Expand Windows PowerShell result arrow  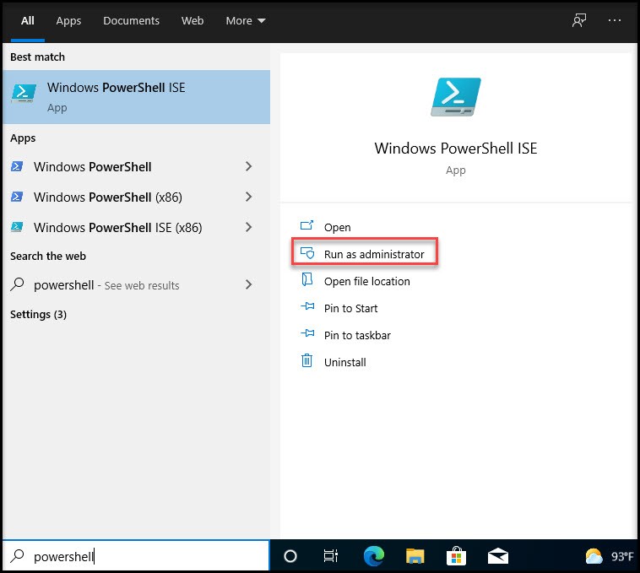pos(248,166)
